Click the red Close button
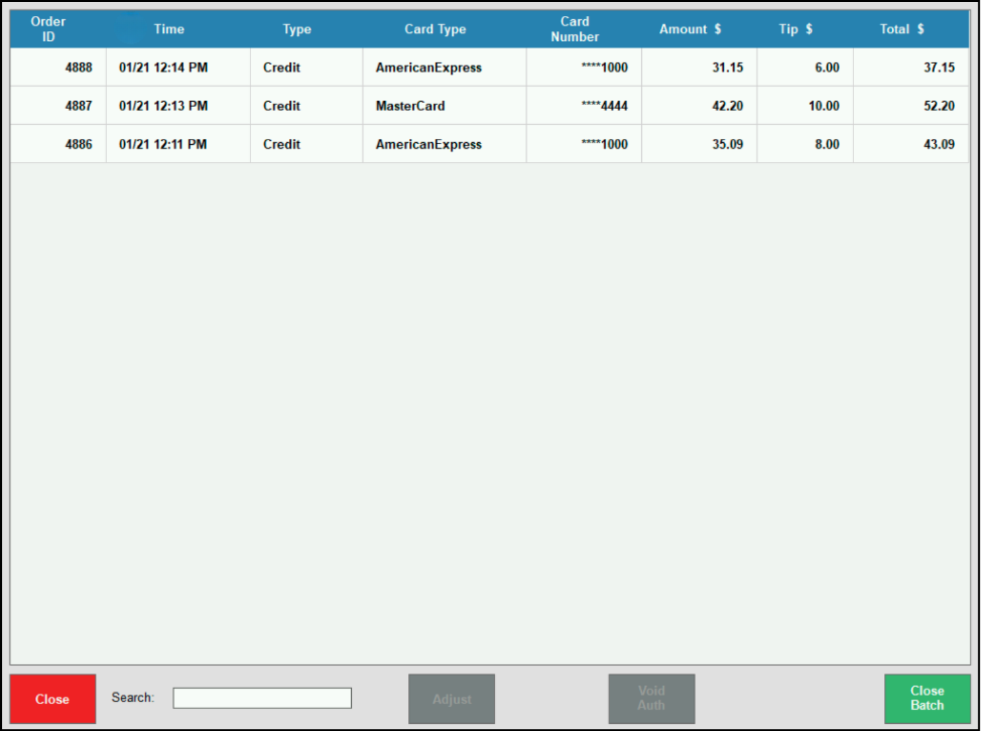Image resolution: width=981 pixels, height=733 pixels. (52, 699)
